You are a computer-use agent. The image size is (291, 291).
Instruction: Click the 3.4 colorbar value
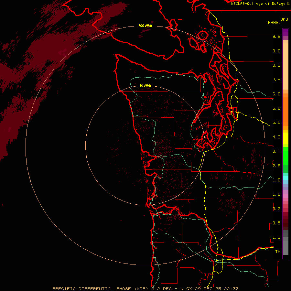276,151
